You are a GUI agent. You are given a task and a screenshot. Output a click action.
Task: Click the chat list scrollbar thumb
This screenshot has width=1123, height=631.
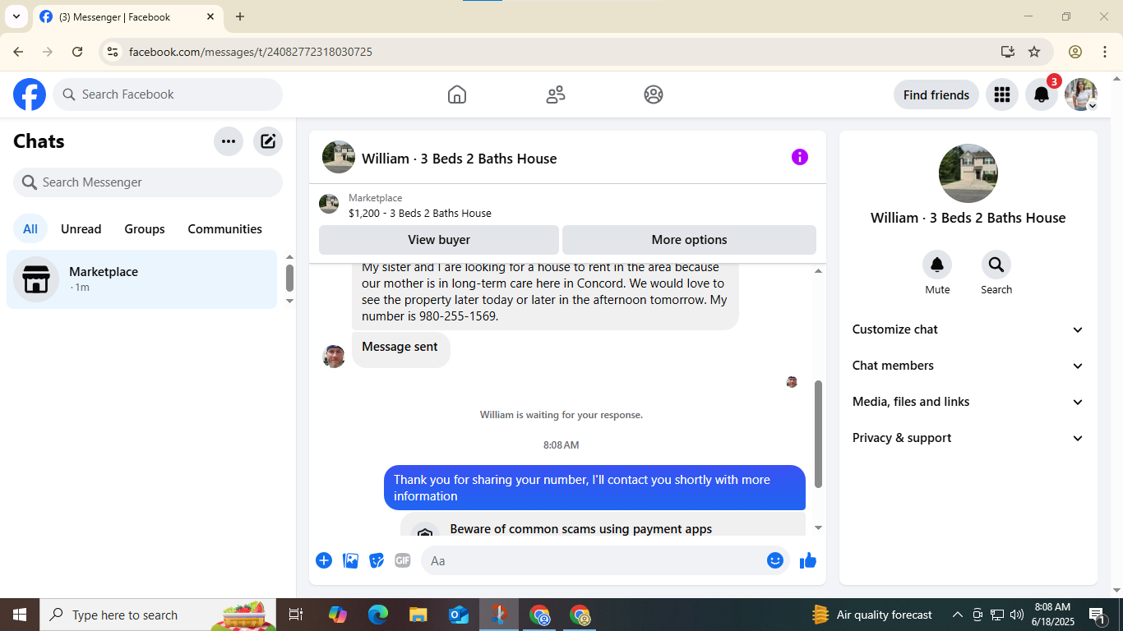click(x=289, y=278)
